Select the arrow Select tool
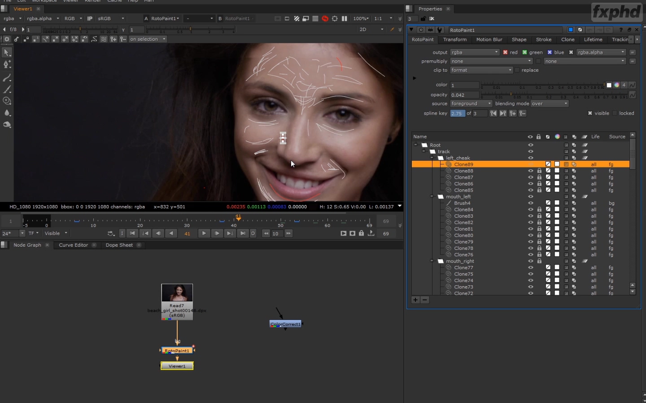 [x=7, y=53]
